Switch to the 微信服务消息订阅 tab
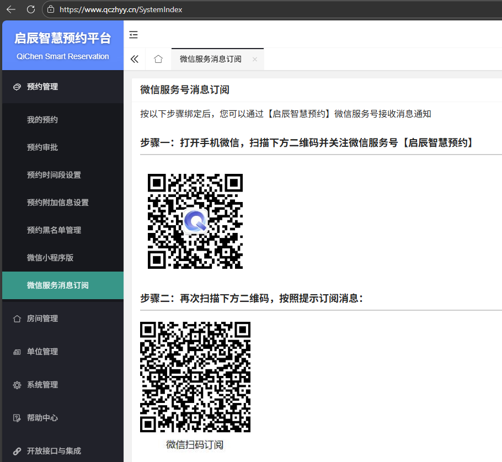502x462 pixels. 211,60
